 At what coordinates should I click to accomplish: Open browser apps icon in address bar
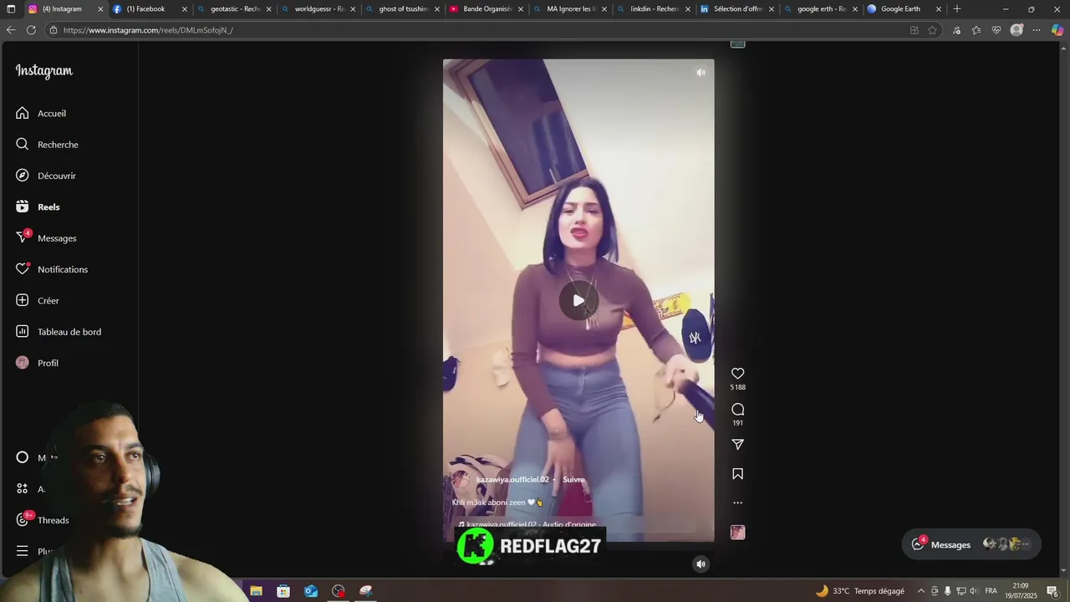[914, 30]
